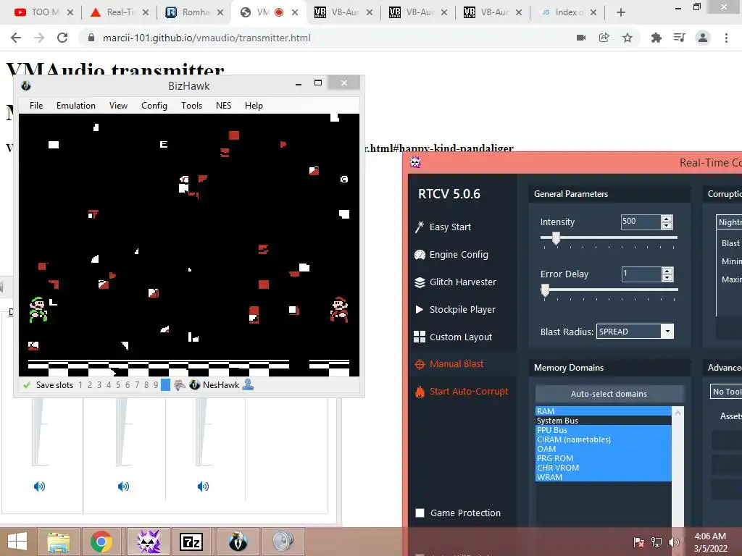Click the highlighted save slot 0 in BizHawk
The width and height of the screenshot is (742, 556).
click(x=165, y=385)
